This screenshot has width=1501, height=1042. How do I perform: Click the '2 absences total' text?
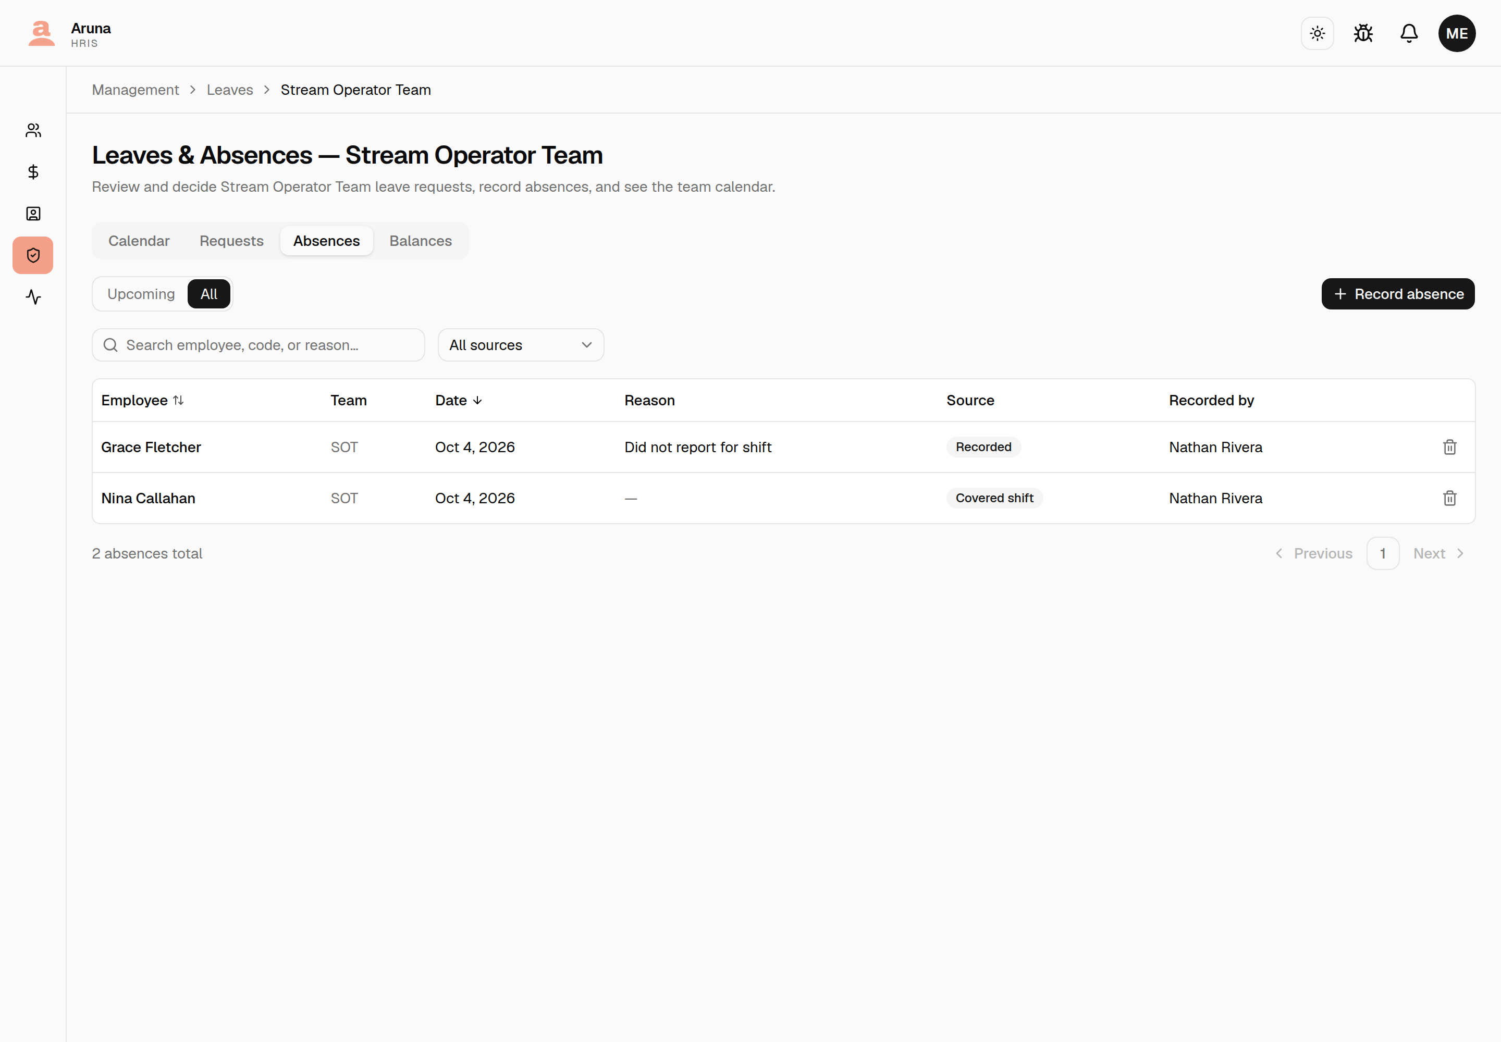[147, 554]
